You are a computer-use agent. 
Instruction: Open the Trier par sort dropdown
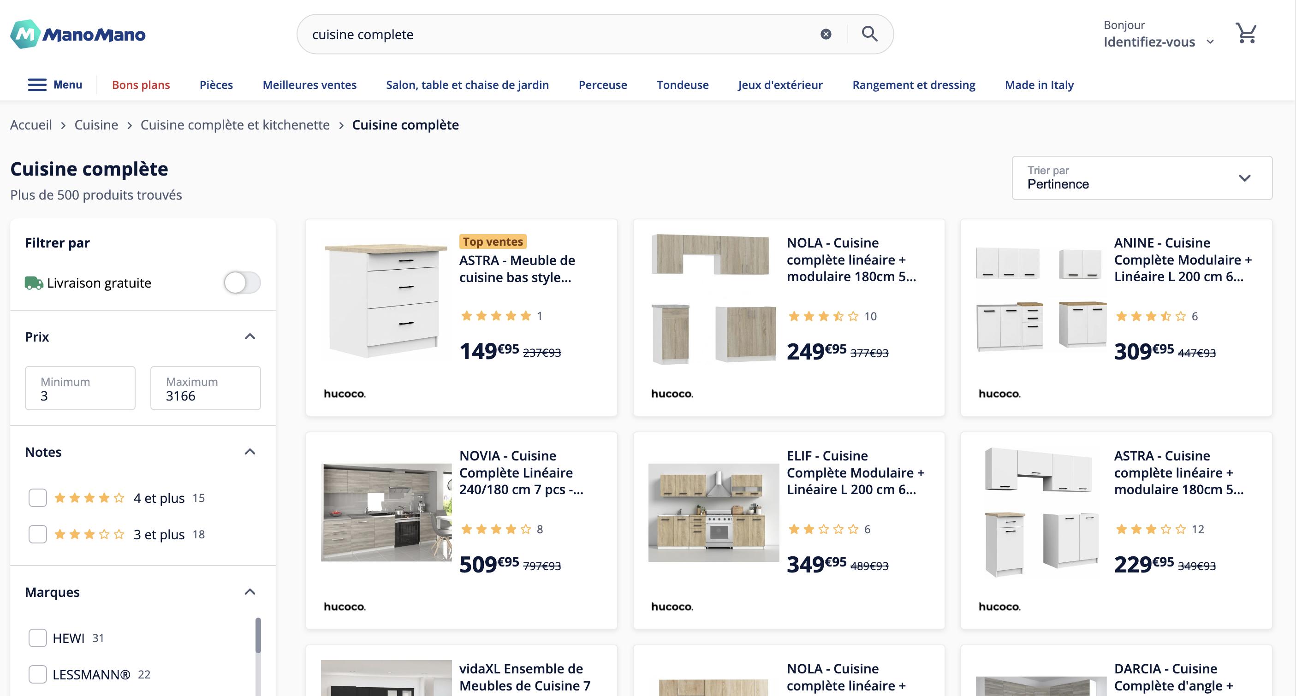click(1141, 178)
